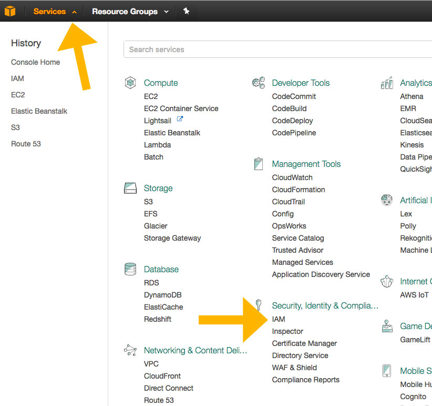Open WAF & Shield
The height and width of the screenshot is (406, 432).
point(294,368)
